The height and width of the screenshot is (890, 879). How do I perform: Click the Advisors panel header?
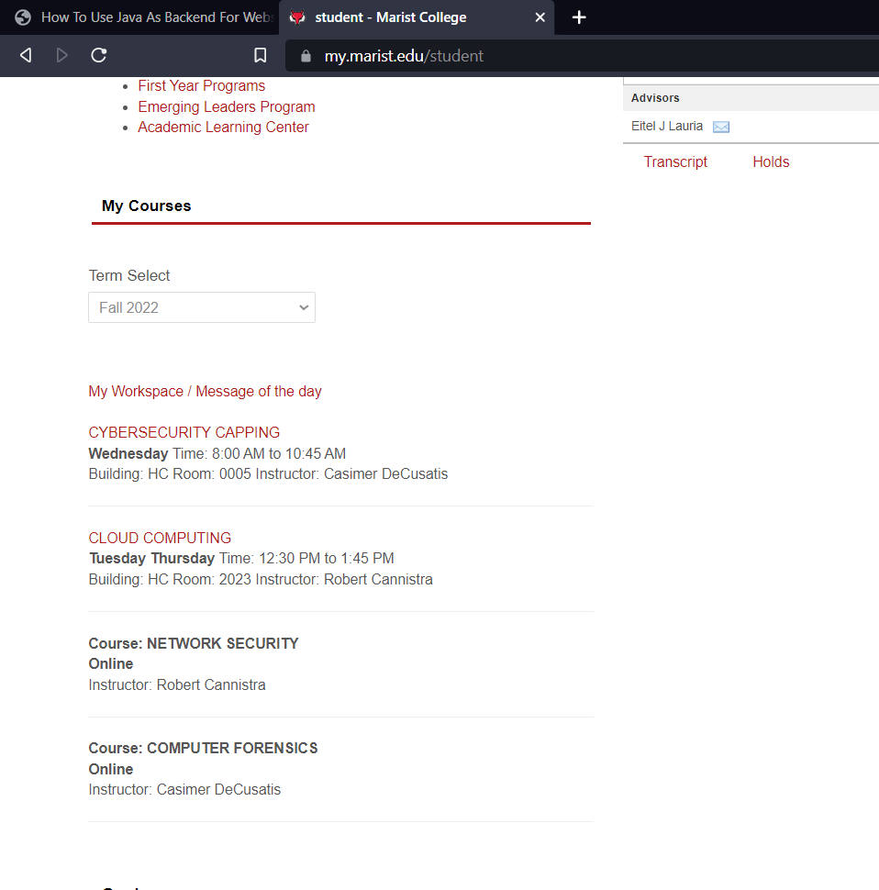pyautogui.click(x=751, y=97)
